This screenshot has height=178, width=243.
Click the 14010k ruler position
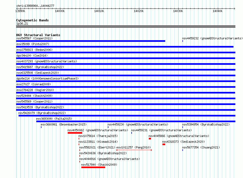99,11
